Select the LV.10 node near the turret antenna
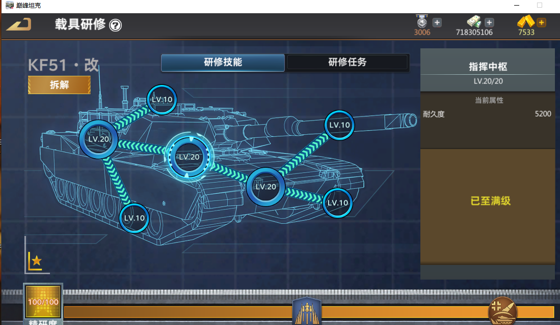The width and height of the screenshot is (560, 325). (x=162, y=100)
